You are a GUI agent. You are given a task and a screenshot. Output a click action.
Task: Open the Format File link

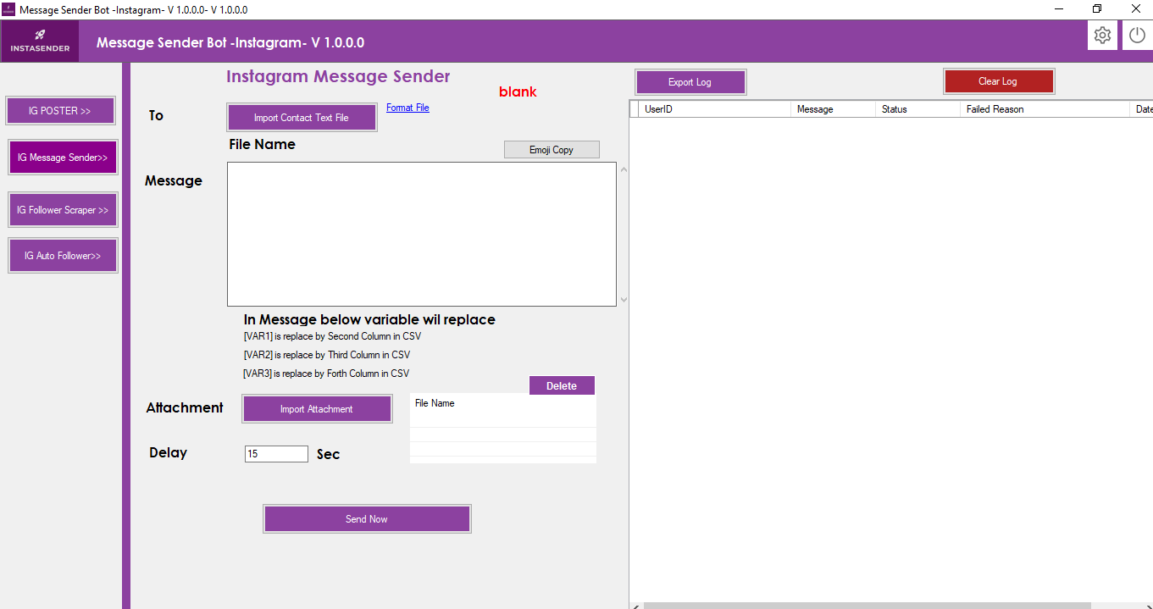point(407,108)
